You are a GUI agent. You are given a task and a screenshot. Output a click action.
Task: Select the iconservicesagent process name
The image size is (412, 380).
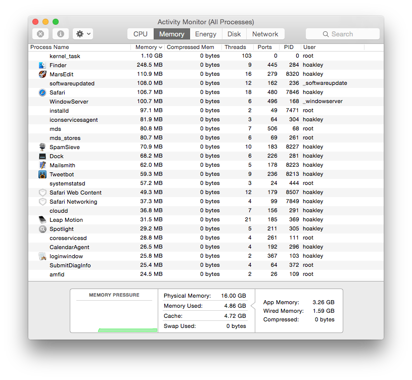pyautogui.click(x=74, y=120)
